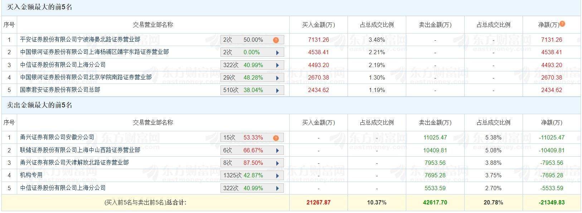Click blue arrow in 中国银河北京学院南路 row
The image size is (582, 213).
277,78
